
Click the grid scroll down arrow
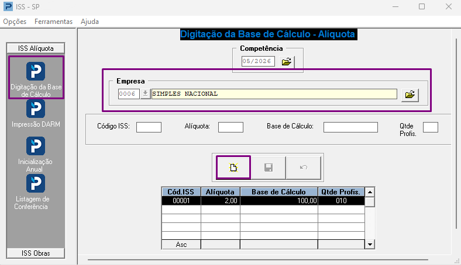(370, 244)
